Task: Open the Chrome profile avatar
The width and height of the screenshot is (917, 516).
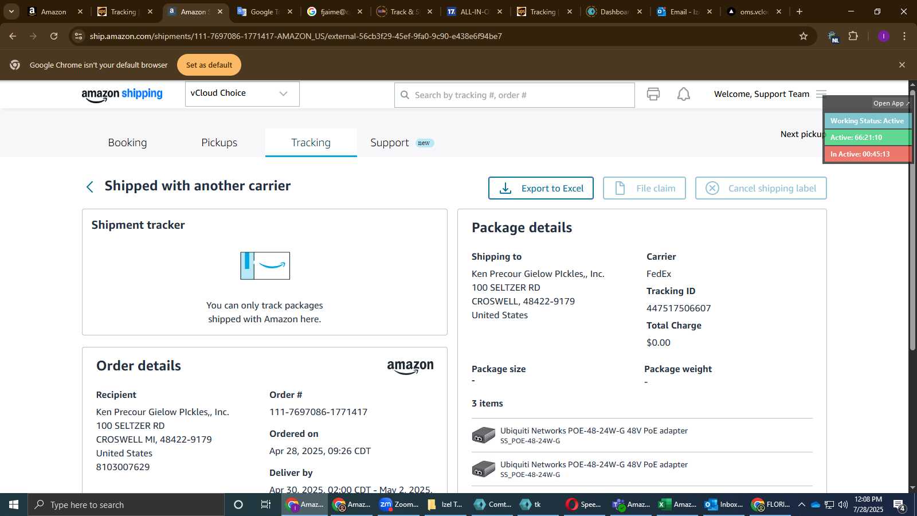Action: (884, 36)
